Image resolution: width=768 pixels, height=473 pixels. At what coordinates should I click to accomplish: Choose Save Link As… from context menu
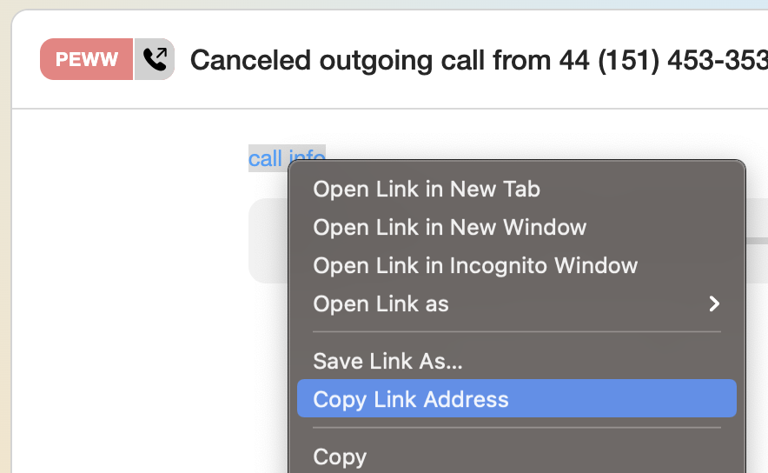(x=387, y=360)
